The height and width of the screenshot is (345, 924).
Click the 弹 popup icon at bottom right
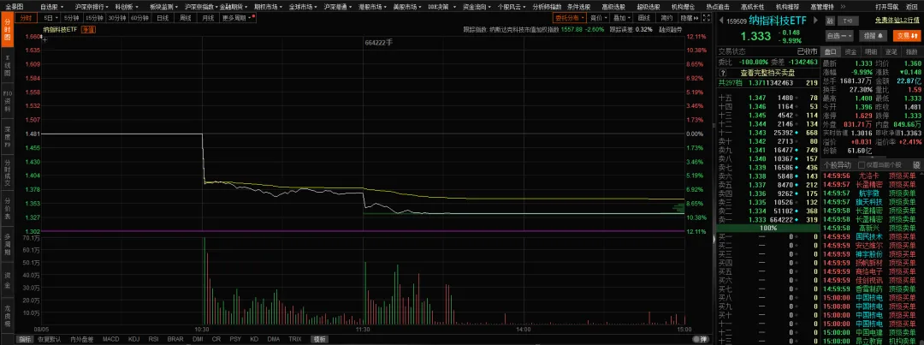coord(702,339)
